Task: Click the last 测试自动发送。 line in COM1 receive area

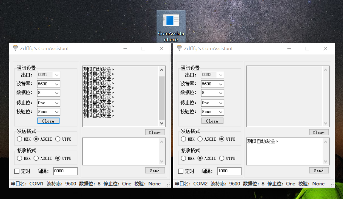Action: point(99,116)
